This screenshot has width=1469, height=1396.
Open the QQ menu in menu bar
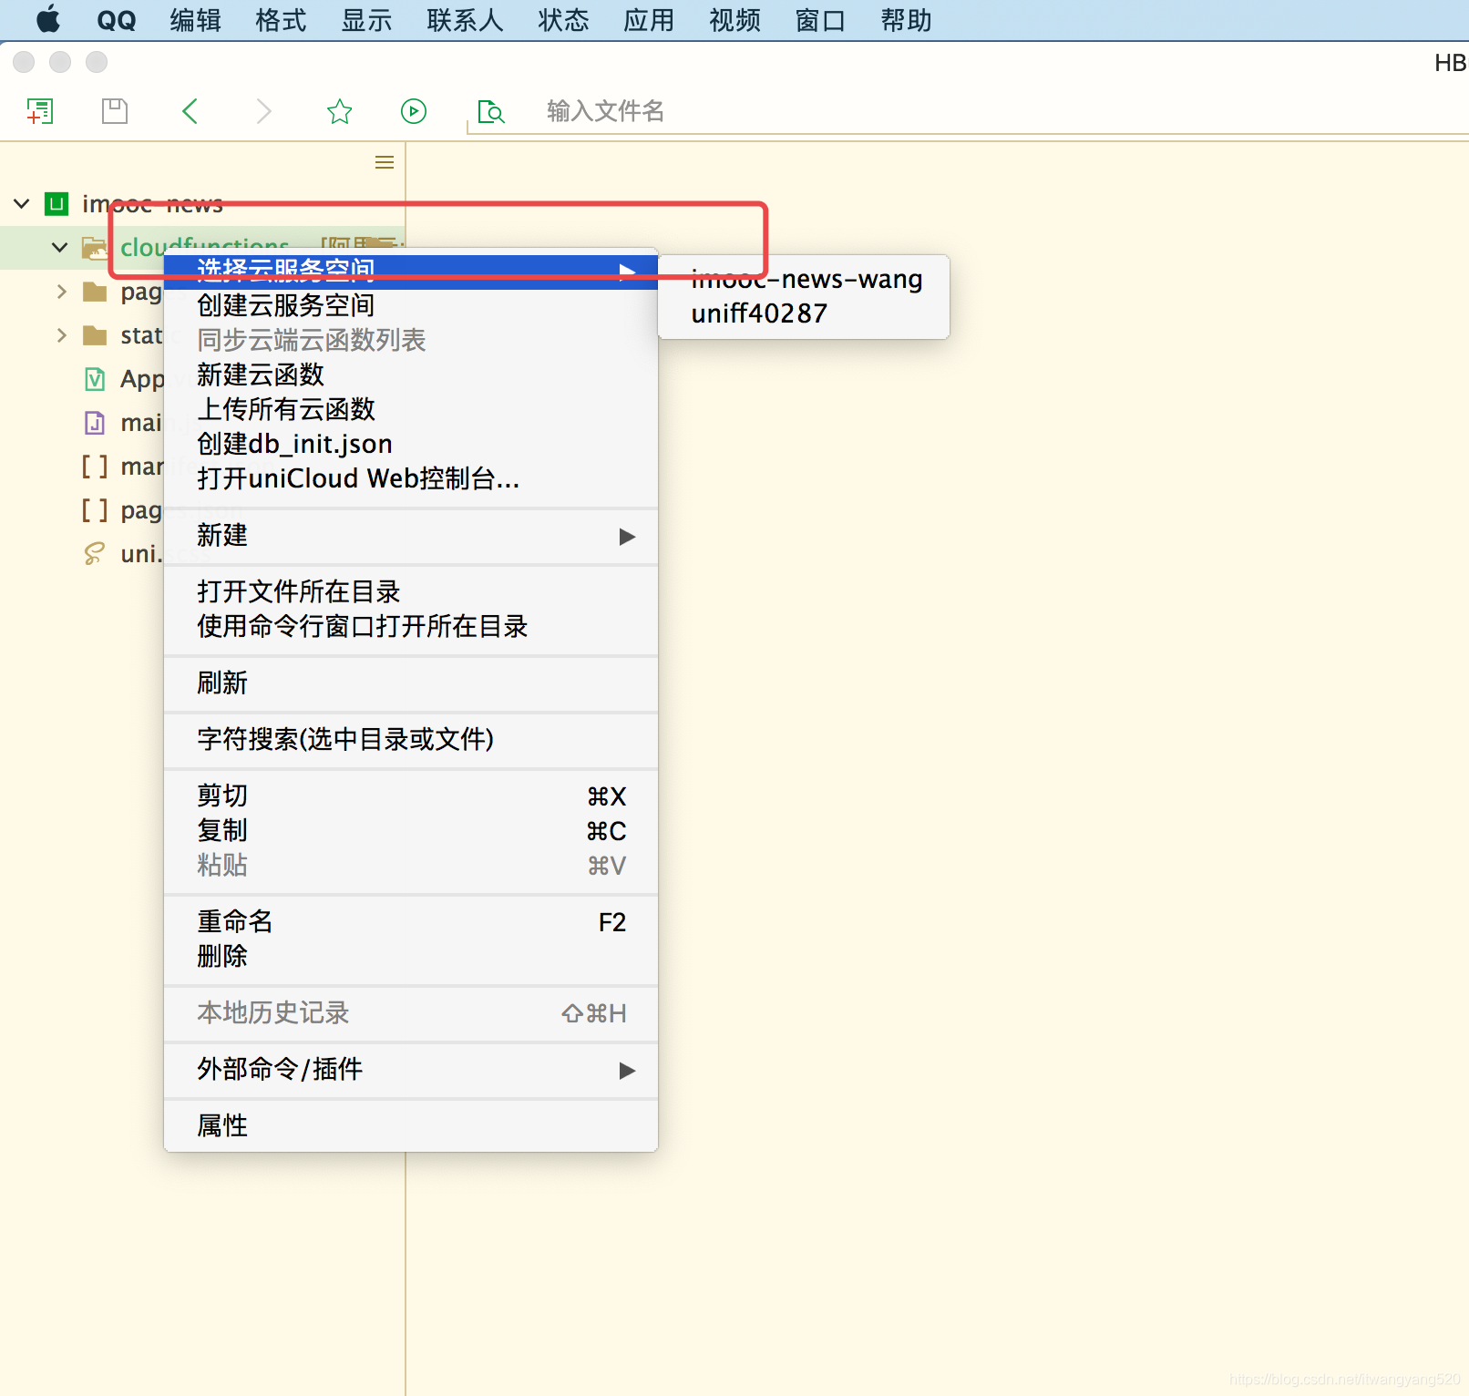click(x=117, y=20)
